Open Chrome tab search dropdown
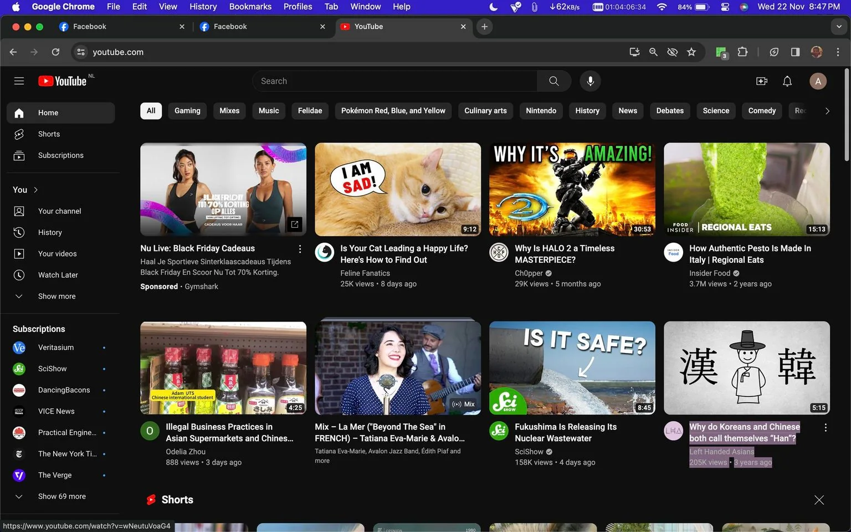Image resolution: width=851 pixels, height=532 pixels. tap(839, 27)
